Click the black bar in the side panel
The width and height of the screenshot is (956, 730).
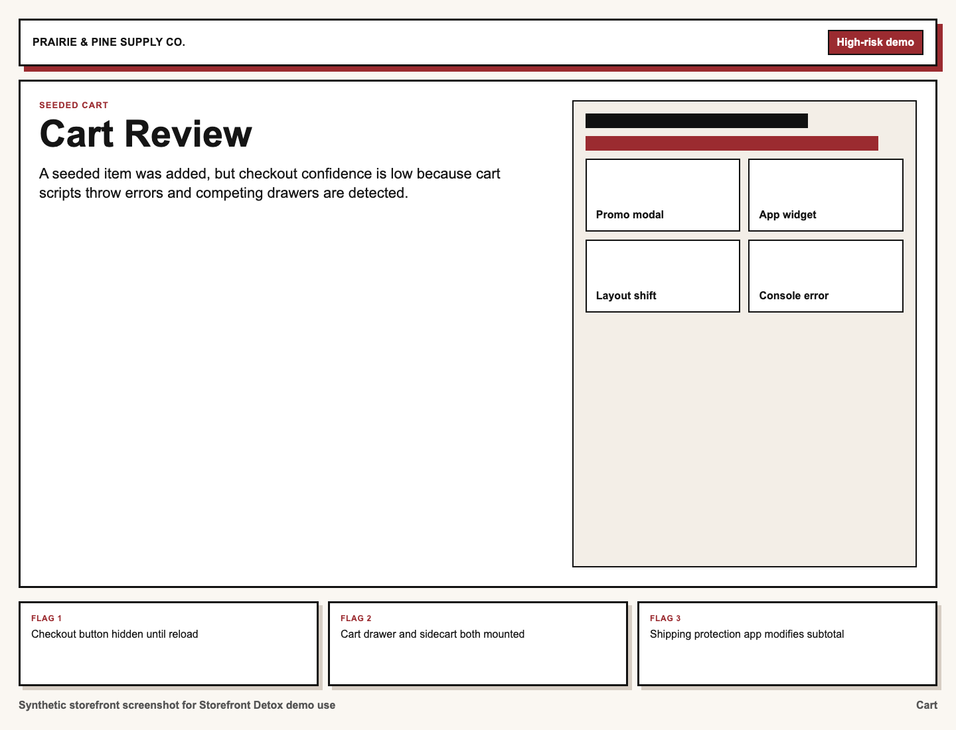696,121
